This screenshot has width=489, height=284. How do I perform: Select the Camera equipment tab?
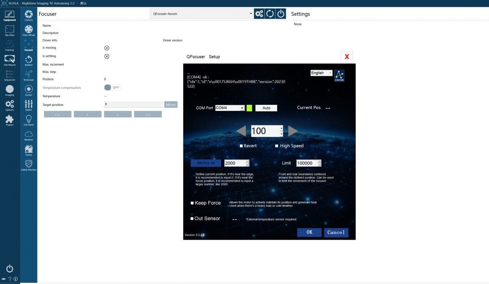click(29, 16)
